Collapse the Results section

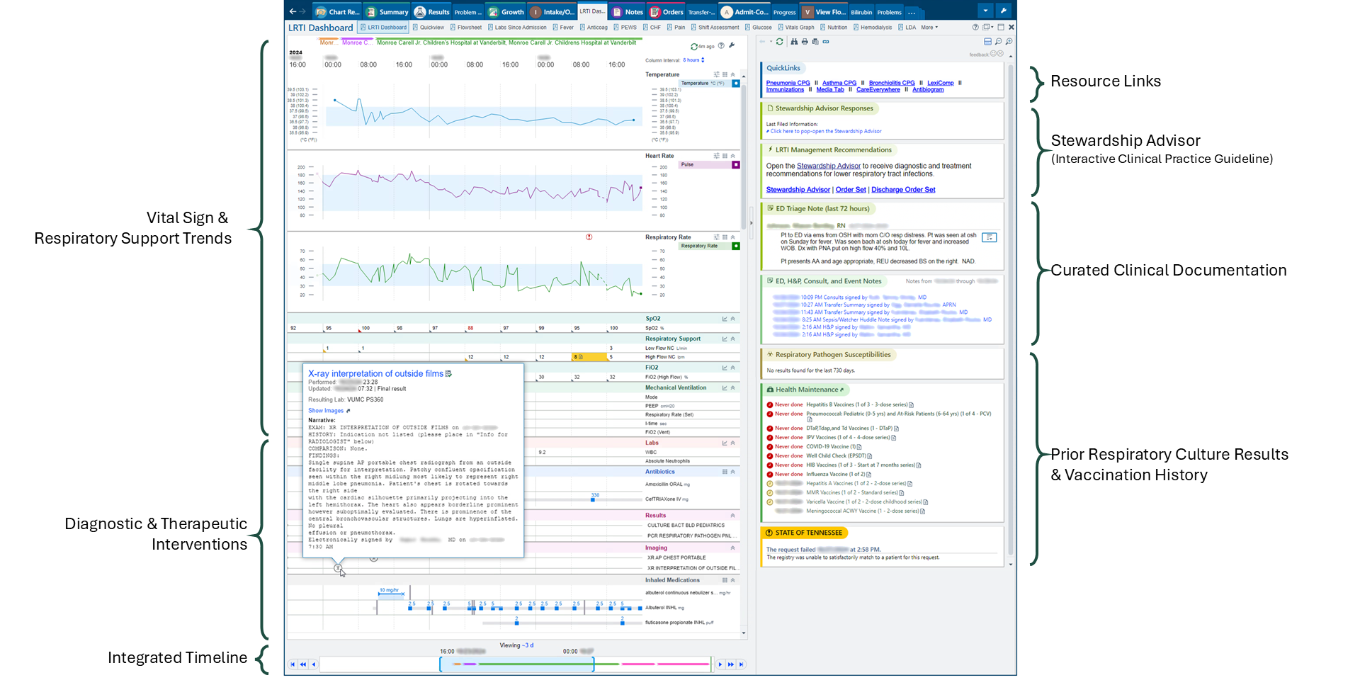(733, 516)
